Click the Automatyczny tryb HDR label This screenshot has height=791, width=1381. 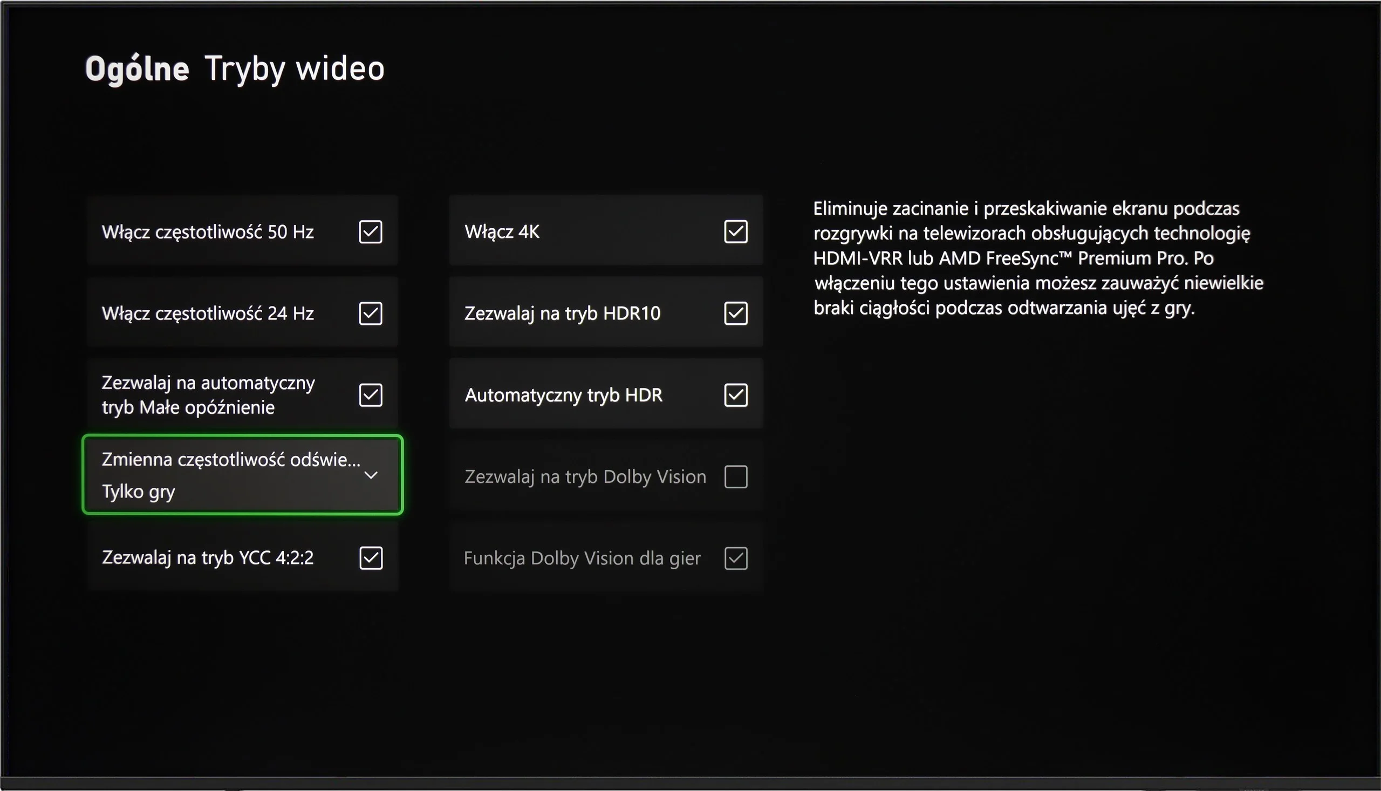(x=564, y=395)
